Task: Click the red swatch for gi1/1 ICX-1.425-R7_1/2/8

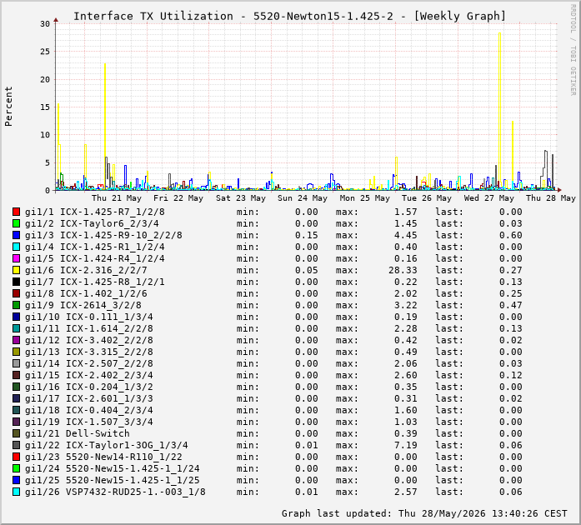Action: point(16,212)
